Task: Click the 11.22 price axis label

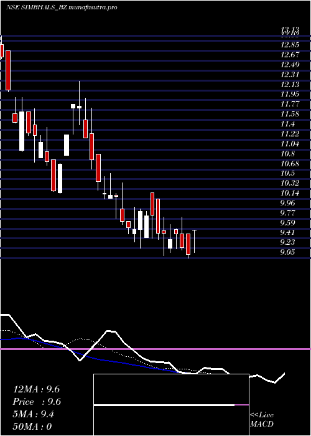Action: pyautogui.click(x=290, y=134)
